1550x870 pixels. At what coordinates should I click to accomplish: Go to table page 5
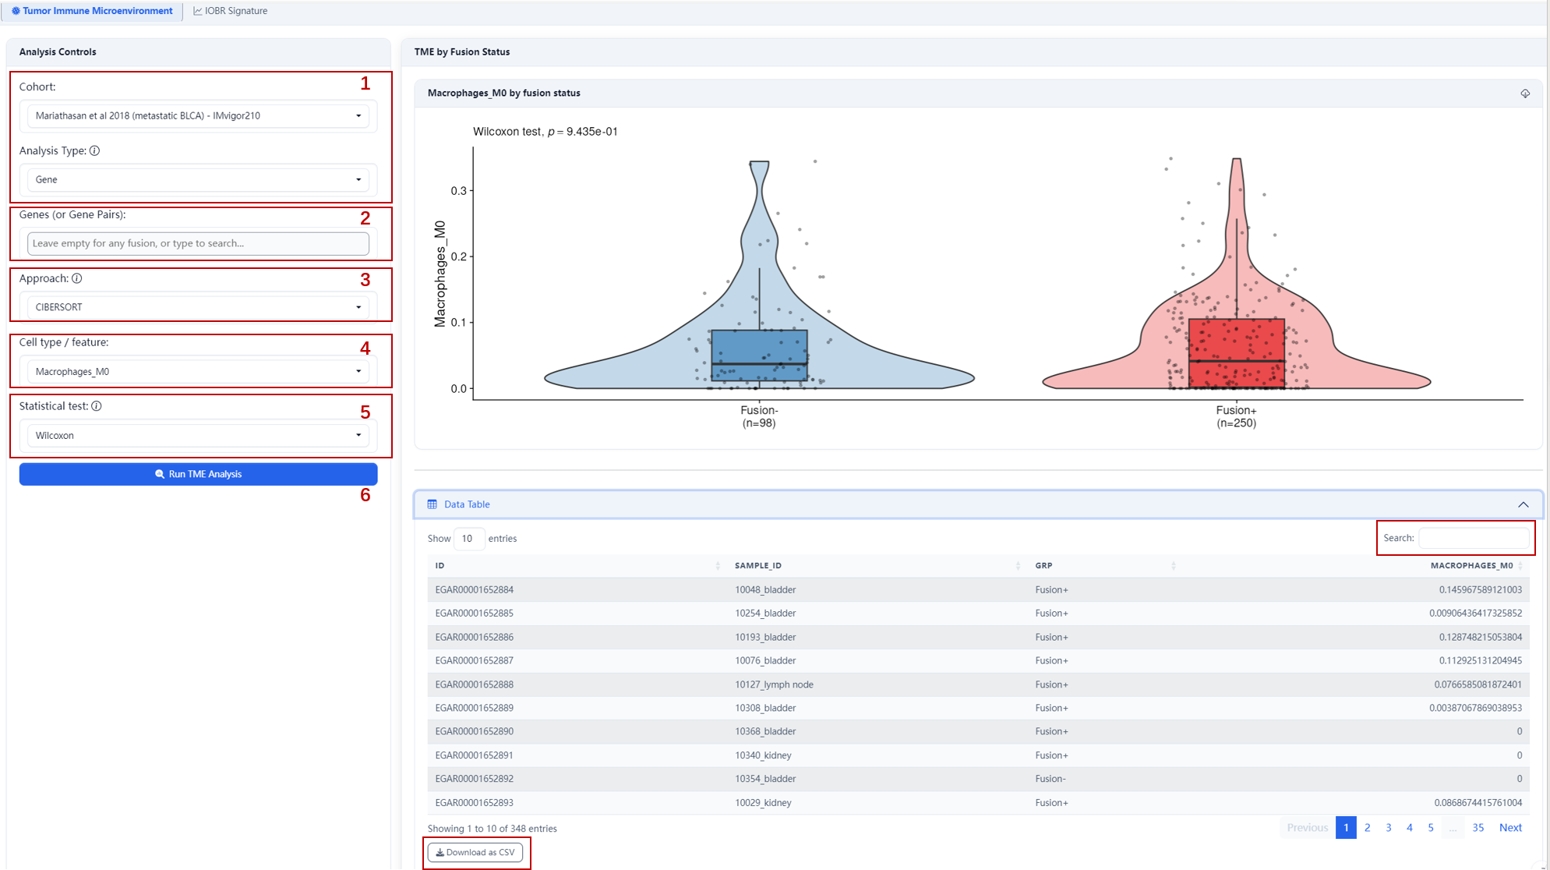tap(1430, 828)
